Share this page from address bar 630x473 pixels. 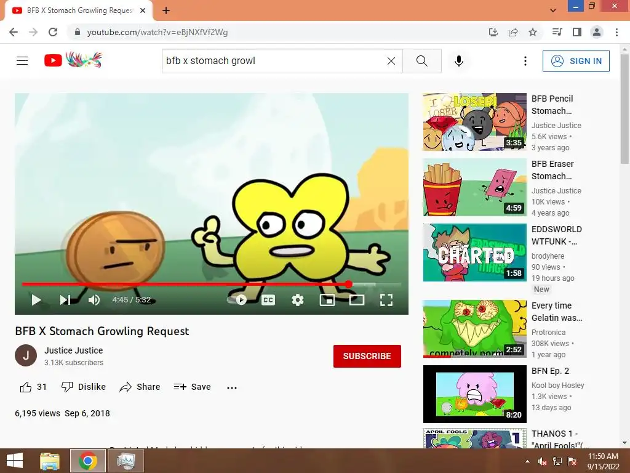point(513,32)
